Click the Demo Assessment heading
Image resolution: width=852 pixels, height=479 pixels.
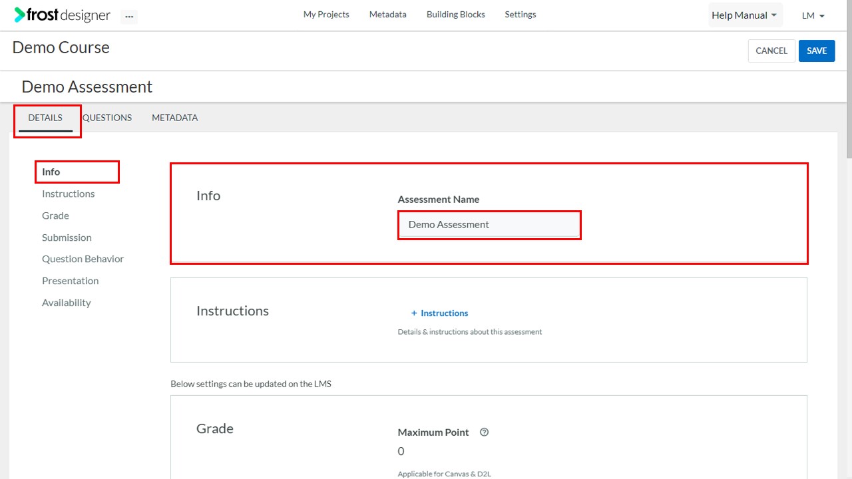coord(87,87)
